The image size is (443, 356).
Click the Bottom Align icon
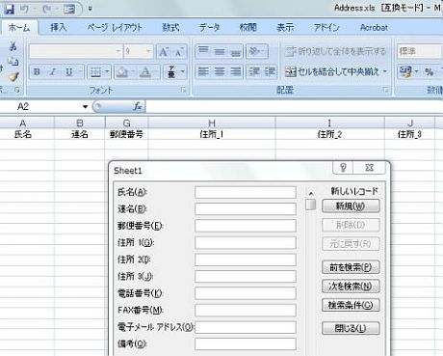click(235, 51)
